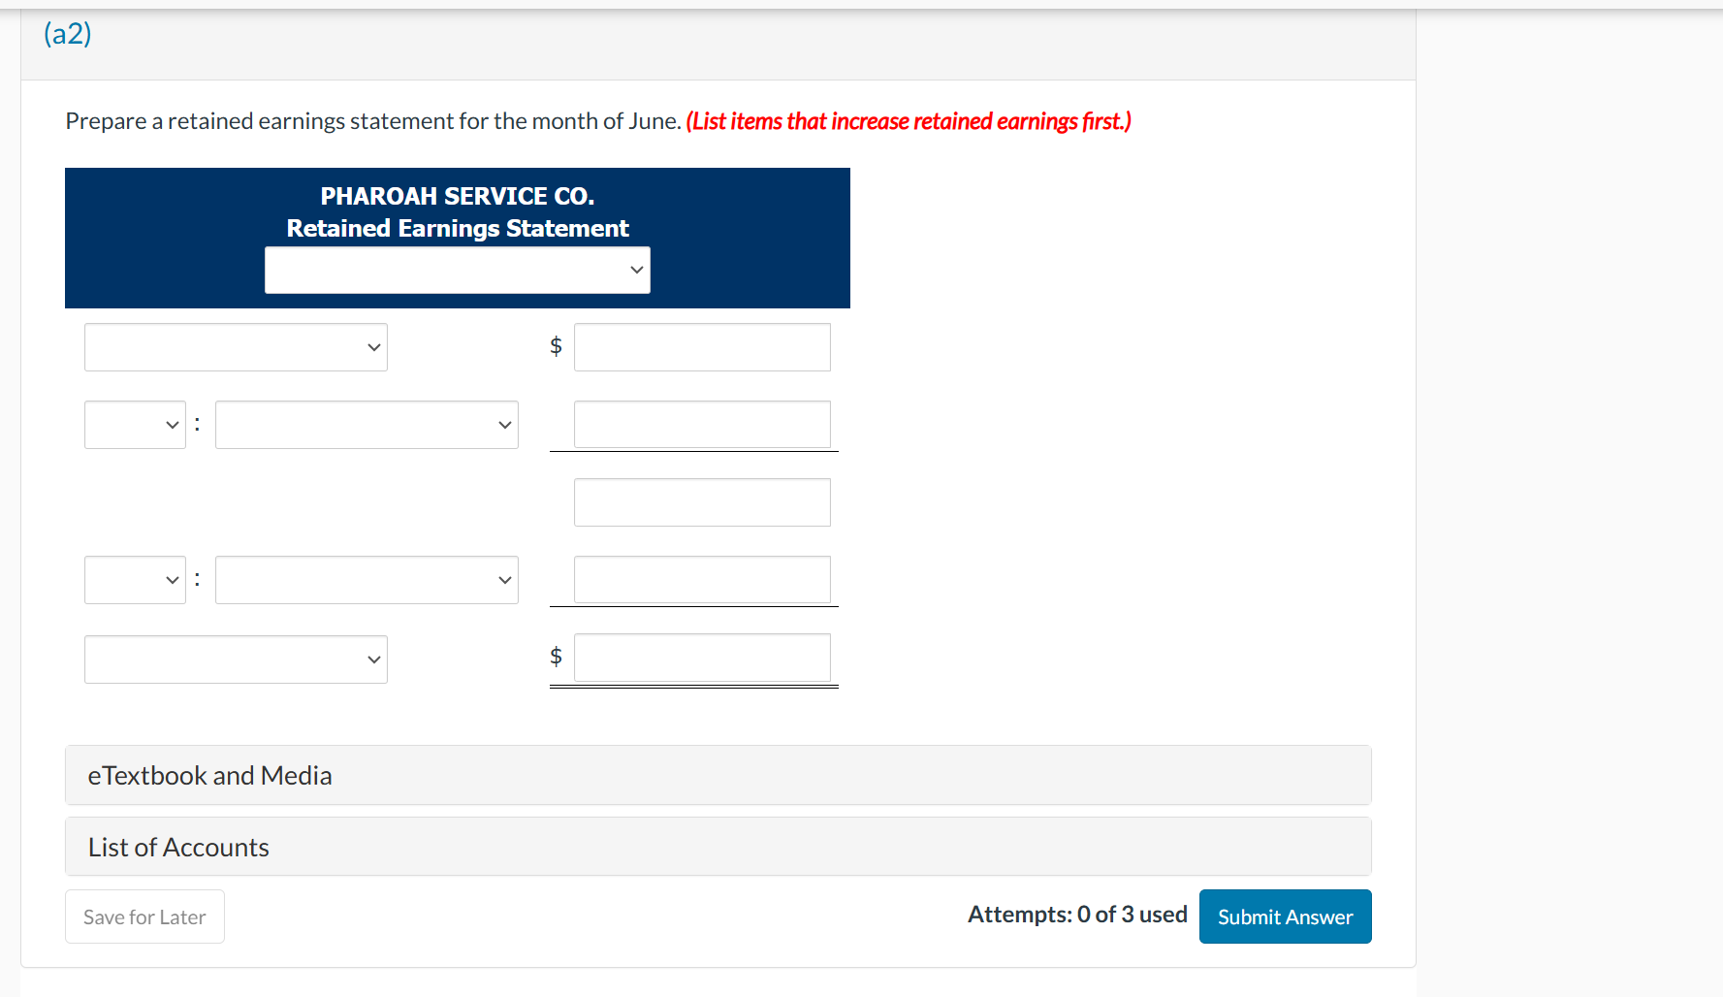The height and width of the screenshot is (997, 1723).
Task: Open the date selector dropdown in the blue header
Action: tap(457, 270)
